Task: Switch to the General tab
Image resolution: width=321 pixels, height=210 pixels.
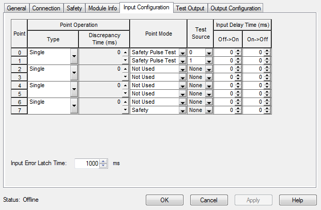Action: [x=16, y=8]
